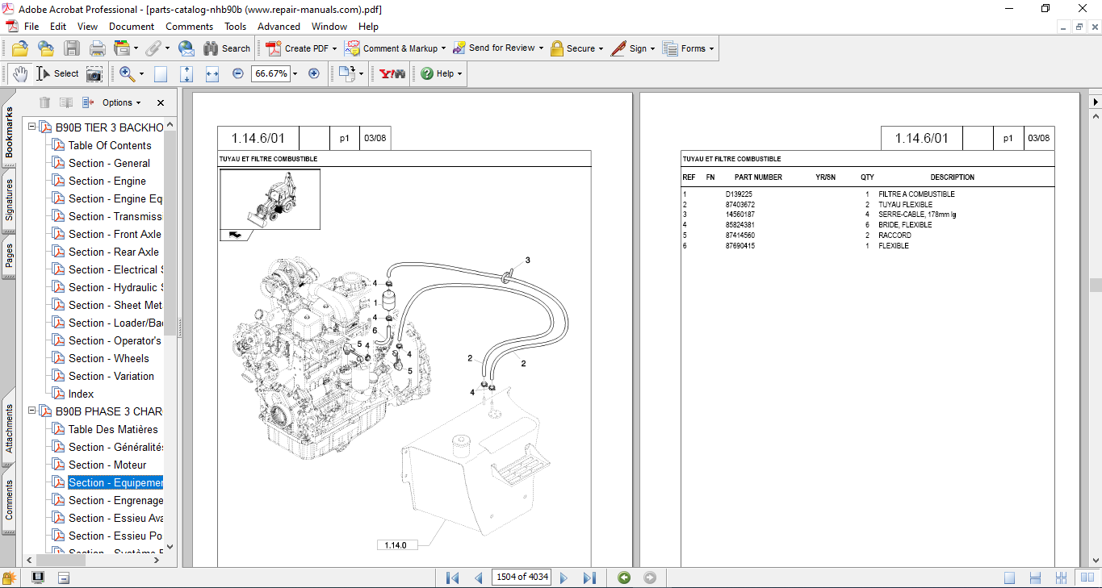The height and width of the screenshot is (588, 1102).
Task: Choose the Snapshot camera tool
Action: (x=94, y=73)
